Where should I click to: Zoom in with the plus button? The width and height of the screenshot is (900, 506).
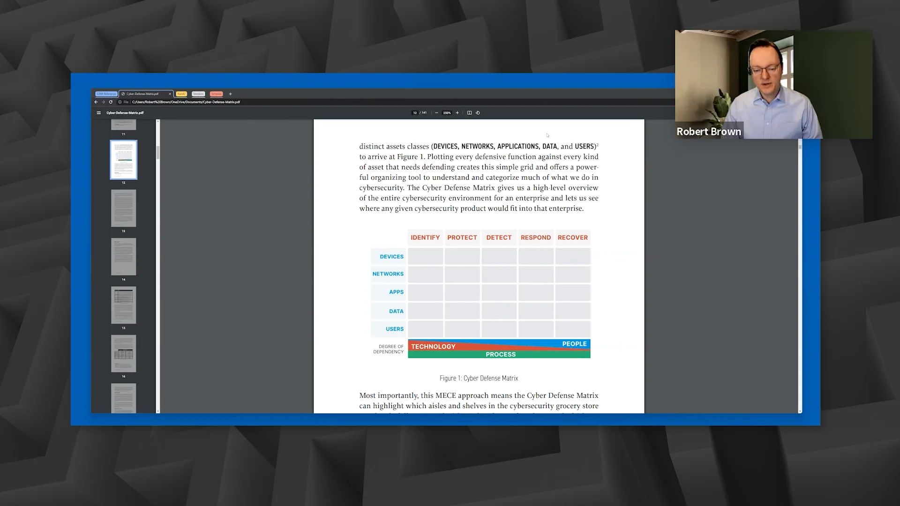point(457,113)
